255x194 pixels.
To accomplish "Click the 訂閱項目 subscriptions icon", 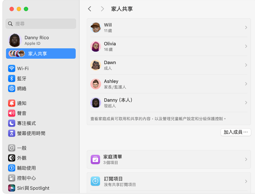I will (95, 181).
